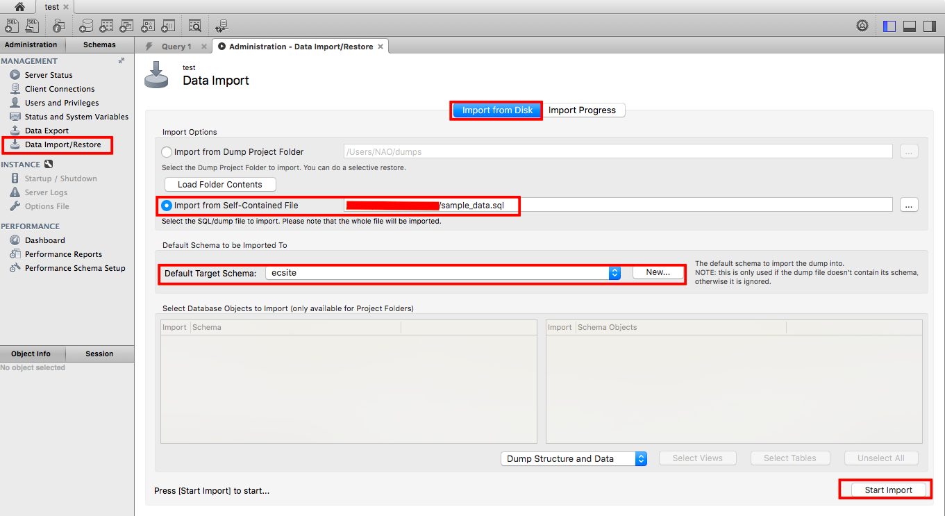The image size is (945, 516).
Task: Go to the home screen icon
Action: click(19, 7)
